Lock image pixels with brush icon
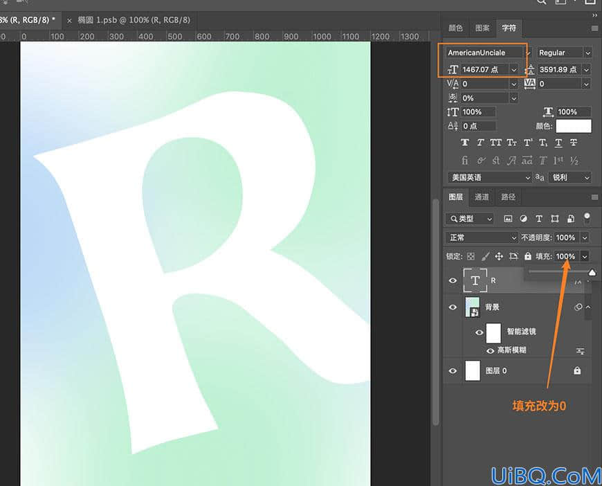The width and height of the screenshot is (602, 486). point(485,256)
